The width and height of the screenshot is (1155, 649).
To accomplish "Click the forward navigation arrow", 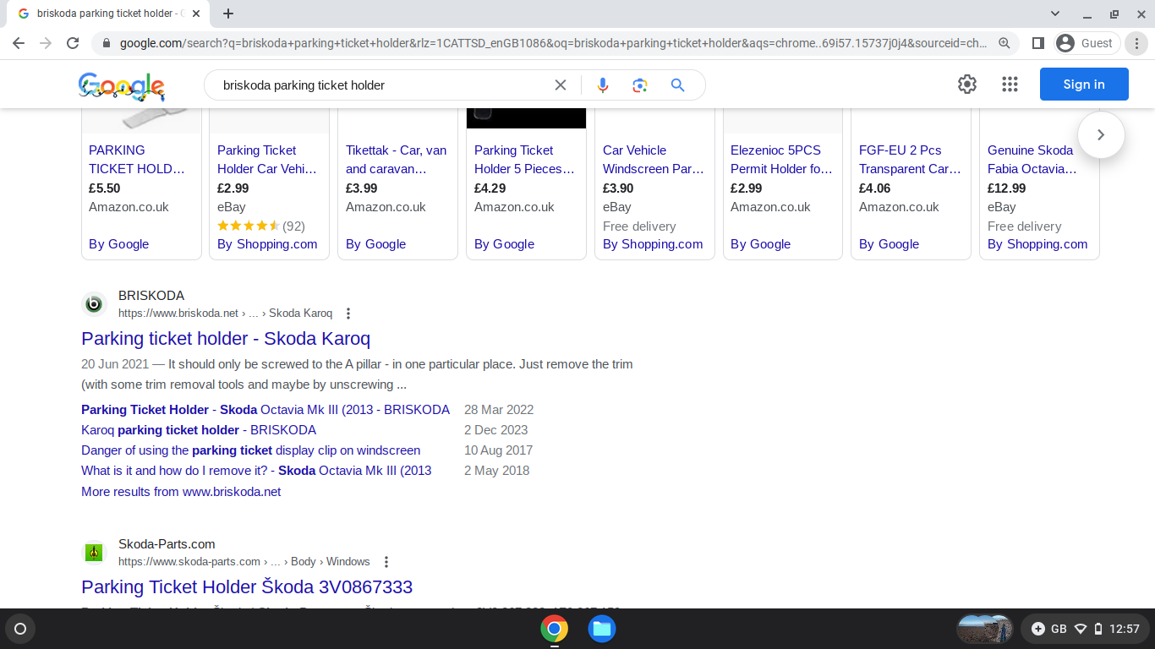I will tap(46, 43).
